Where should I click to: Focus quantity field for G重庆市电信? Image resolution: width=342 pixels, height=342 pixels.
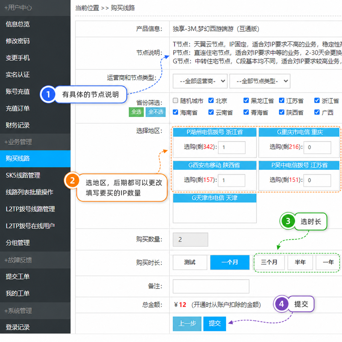click(x=317, y=148)
